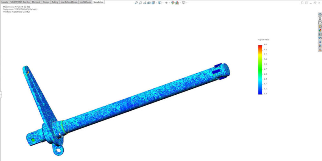Screen dimensions: 322x161
Task: Click Previous View icon
Action: point(145,3)
